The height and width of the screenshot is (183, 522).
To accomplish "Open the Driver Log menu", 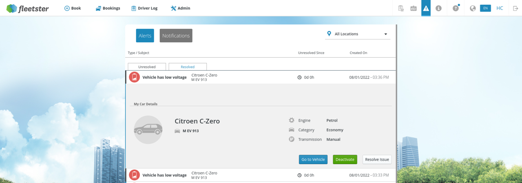I will pos(144,8).
